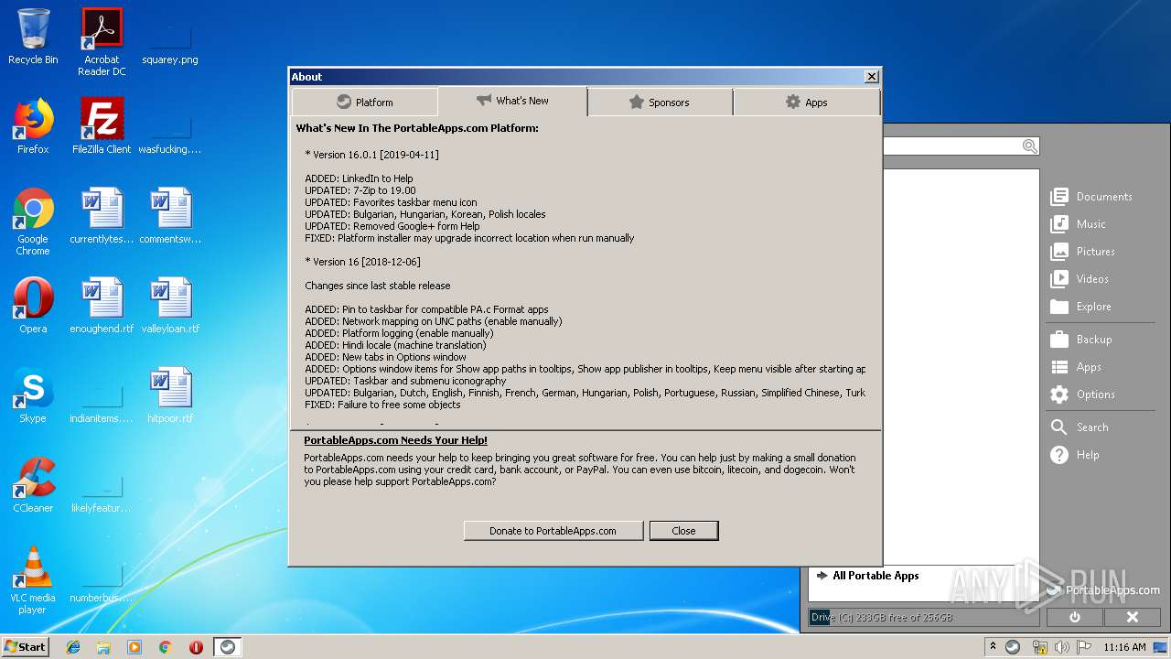This screenshot has height=659, width=1171.
Task: Select enoughend.rtf desktop file
Action: [x=102, y=306]
